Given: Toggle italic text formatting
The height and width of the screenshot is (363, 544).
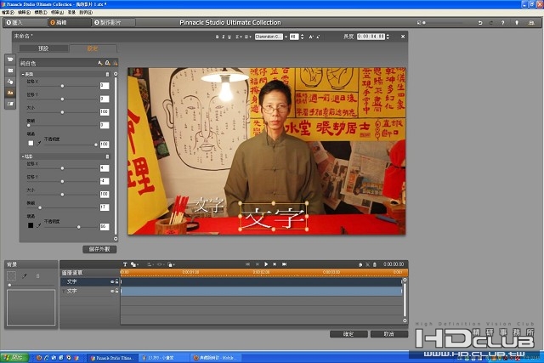Looking at the screenshot, I should click(x=223, y=37).
